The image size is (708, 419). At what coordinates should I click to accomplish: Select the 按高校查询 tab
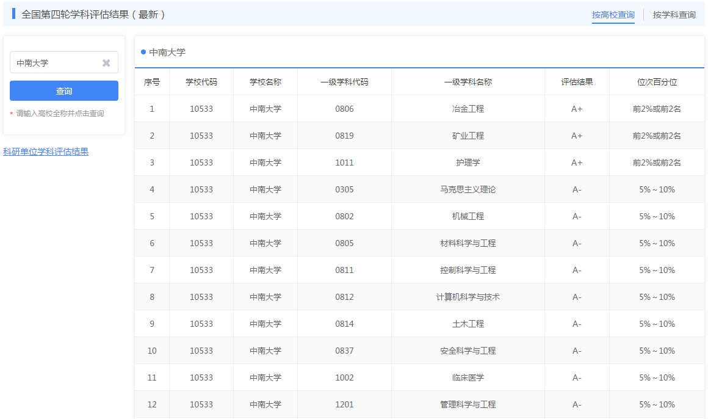click(613, 14)
